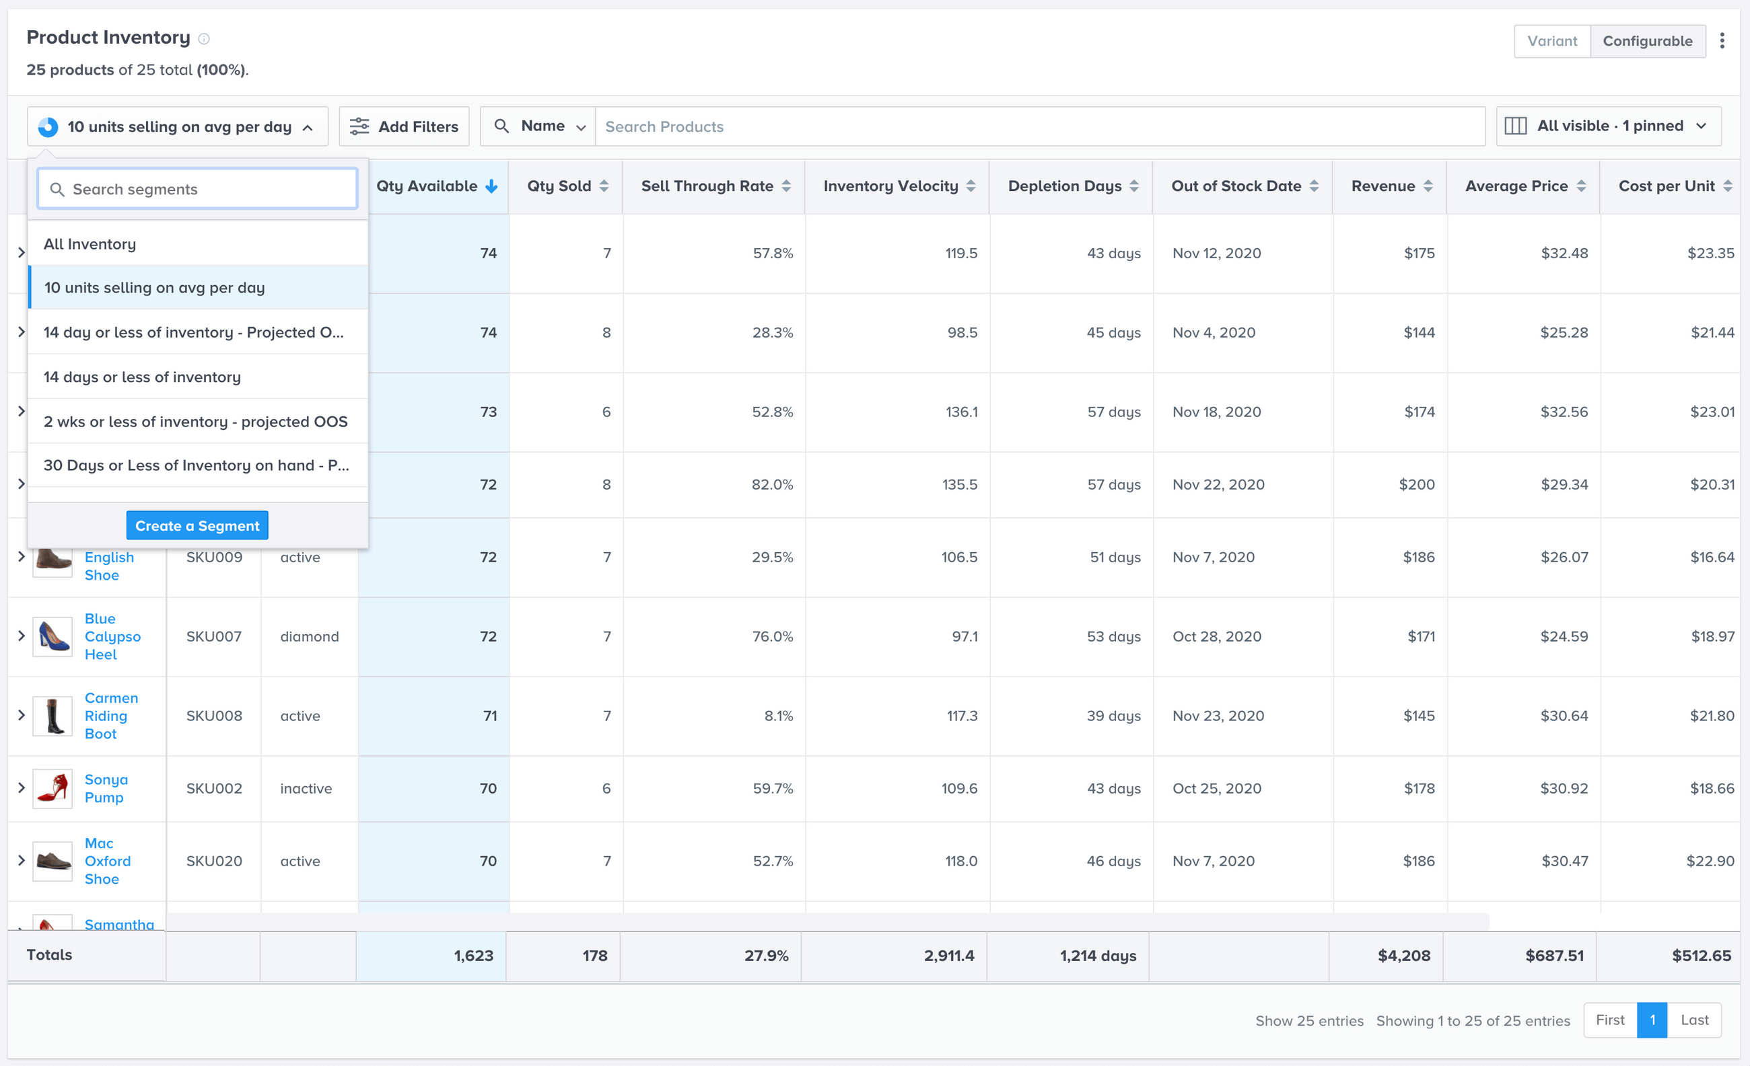Choose the 14 days or less of inventory segment

(142, 377)
